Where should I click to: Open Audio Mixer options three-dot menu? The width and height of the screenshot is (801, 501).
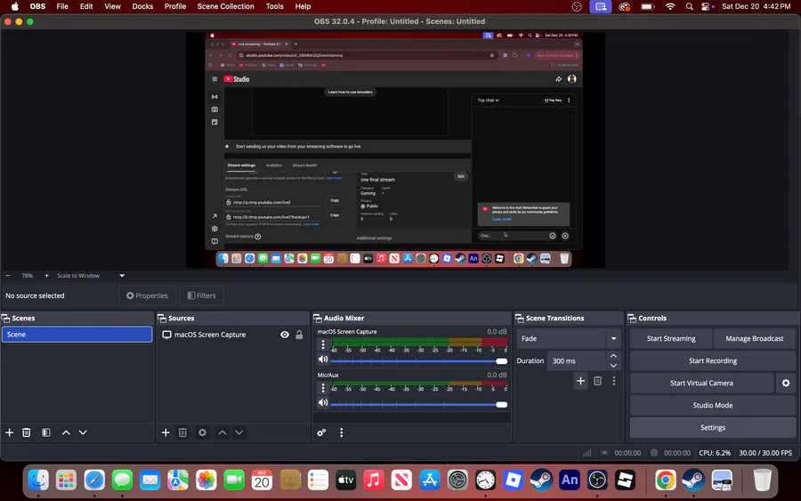[x=341, y=432]
